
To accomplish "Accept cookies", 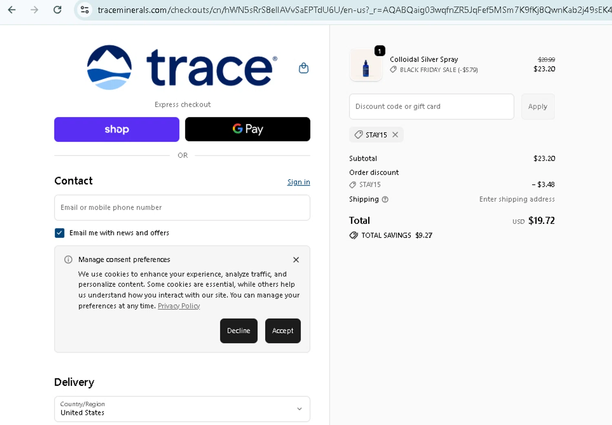I will click(x=283, y=331).
